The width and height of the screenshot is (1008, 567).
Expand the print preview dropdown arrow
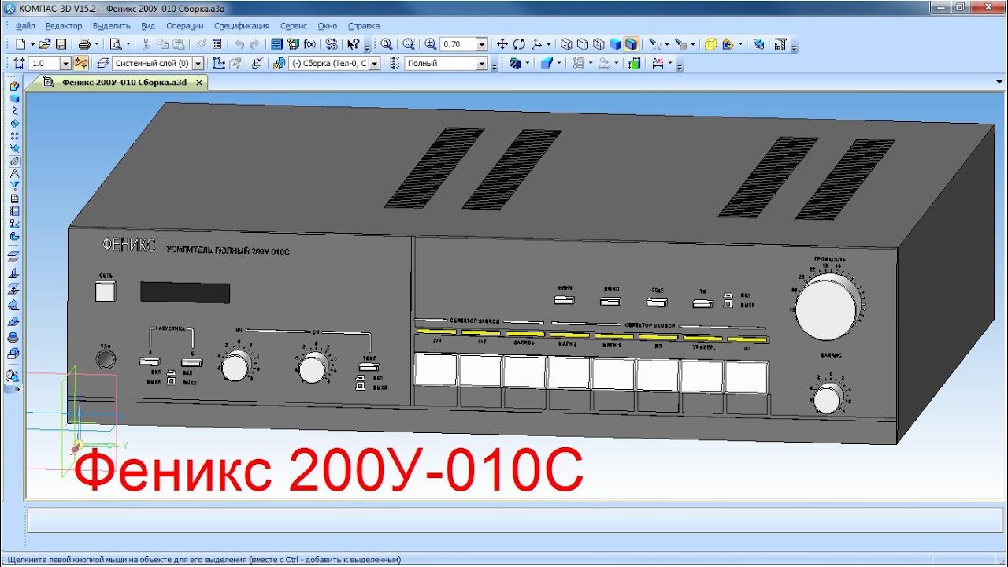(128, 44)
